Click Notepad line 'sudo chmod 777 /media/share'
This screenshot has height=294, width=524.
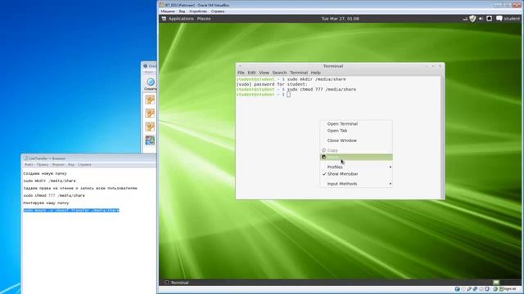54,196
